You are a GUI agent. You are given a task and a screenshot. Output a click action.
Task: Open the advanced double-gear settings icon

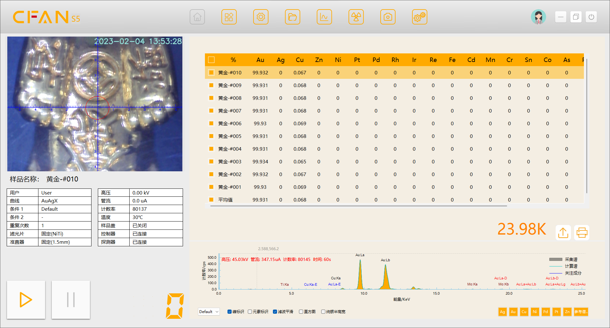[x=420, y=17]
